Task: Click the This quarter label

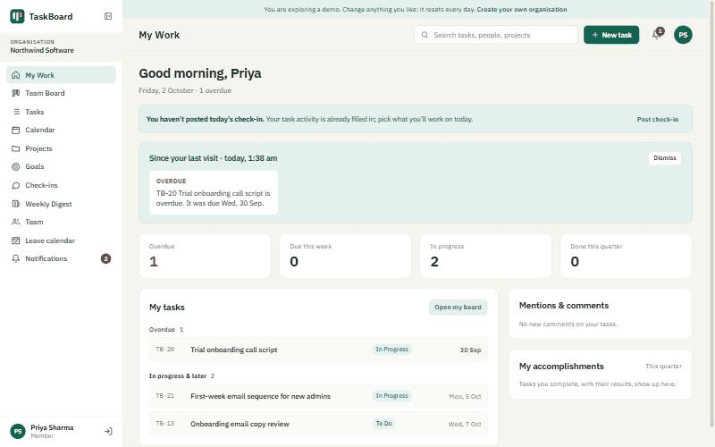Action: [x=663, y=367]
